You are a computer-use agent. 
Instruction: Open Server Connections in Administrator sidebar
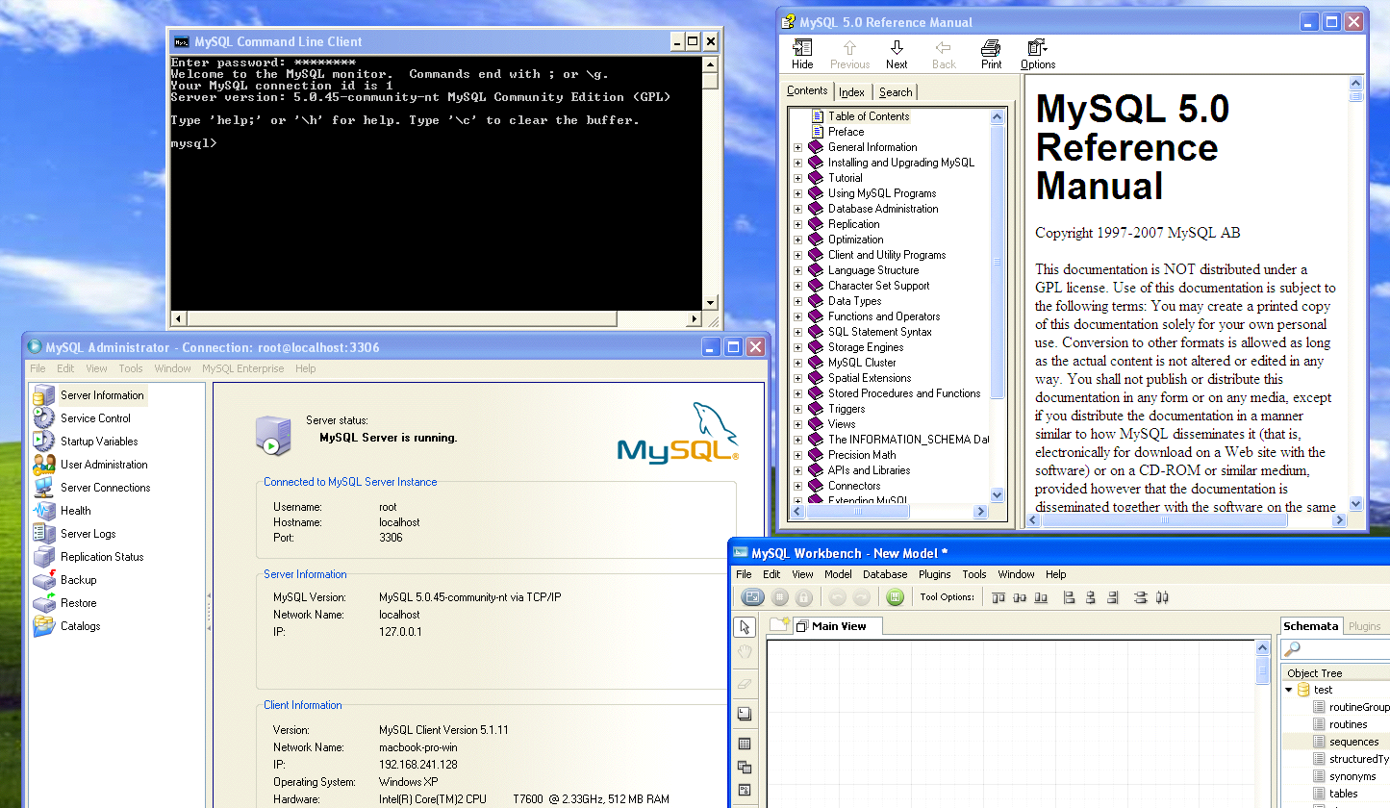coord(105,488)
